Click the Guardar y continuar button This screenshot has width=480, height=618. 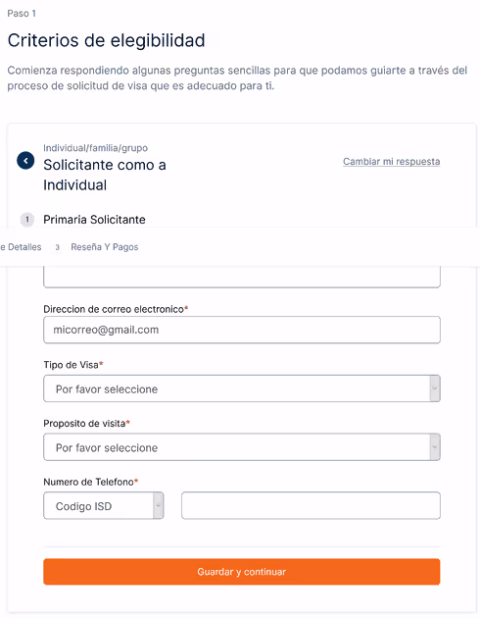coord(242,572)
